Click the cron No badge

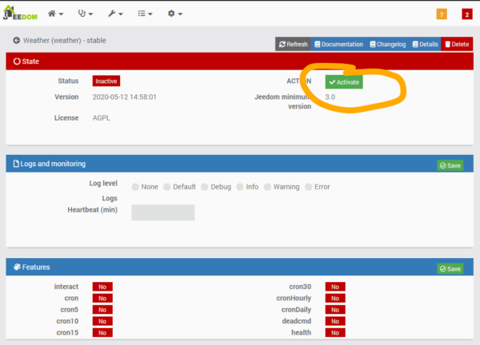(x=102, y=298)
